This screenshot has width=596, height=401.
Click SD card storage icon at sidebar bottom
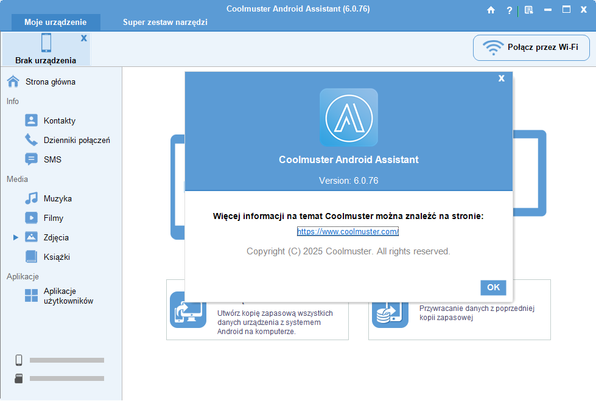pos(19,378)
